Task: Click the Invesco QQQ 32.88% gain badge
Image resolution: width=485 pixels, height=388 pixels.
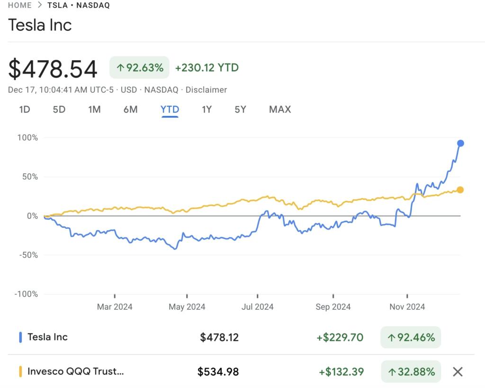Action: click(410, 371)
